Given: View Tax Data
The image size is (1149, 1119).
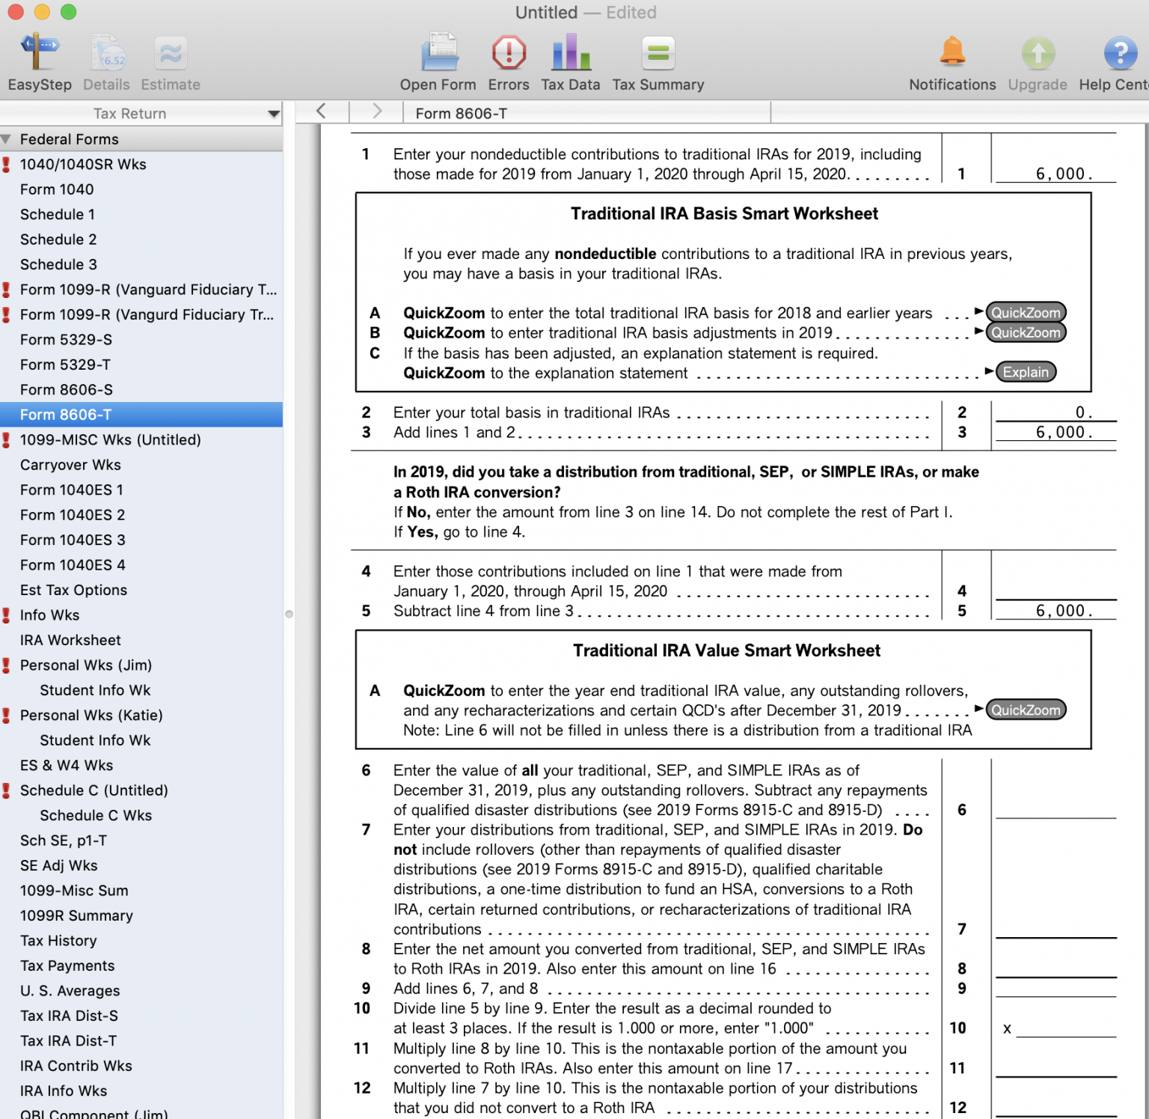Looking at the screenshot, I should click(570, 60).
